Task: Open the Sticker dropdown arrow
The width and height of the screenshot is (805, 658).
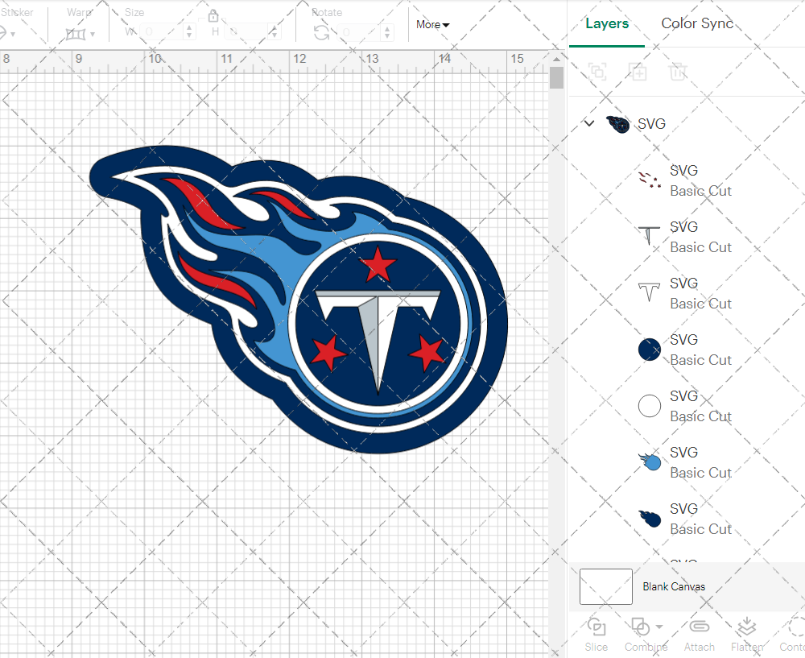Action: [x=13, y=35]
